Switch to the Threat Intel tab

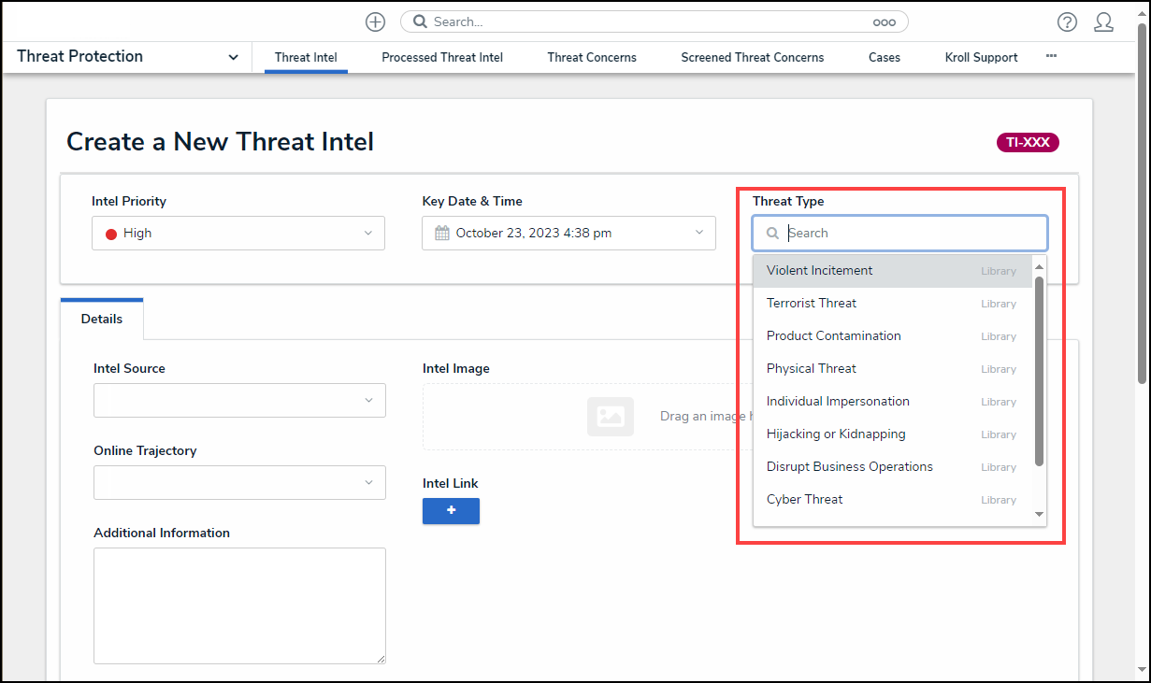coord(306,57)
